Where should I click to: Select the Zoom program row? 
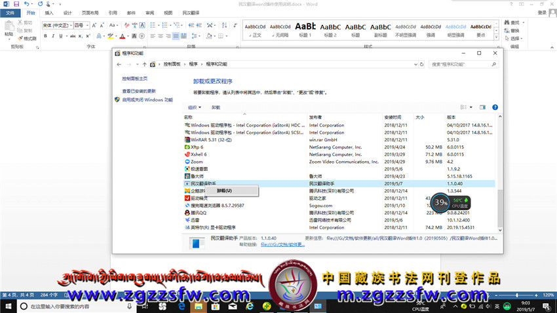[x=339, y=162]
